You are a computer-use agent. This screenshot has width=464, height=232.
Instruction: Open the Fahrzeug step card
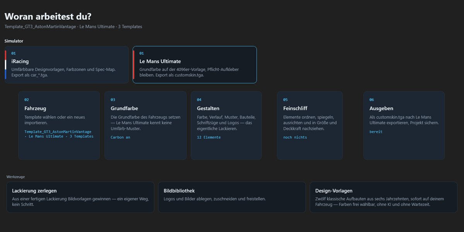tap(59, 125)
